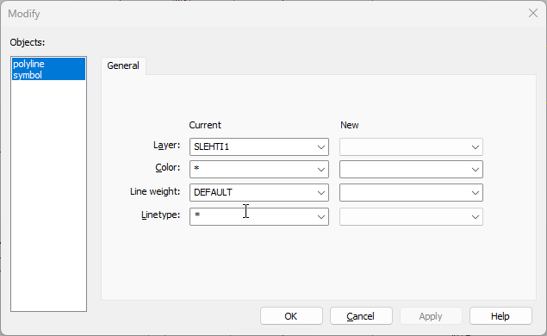Open the New Linetype dropdown
Viewport: 547px width, 336px height.
(x=411, y=217)
